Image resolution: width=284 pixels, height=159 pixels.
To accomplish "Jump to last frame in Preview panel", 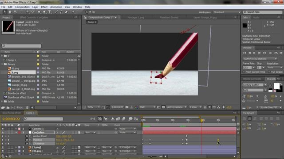I will coord(264,53).
